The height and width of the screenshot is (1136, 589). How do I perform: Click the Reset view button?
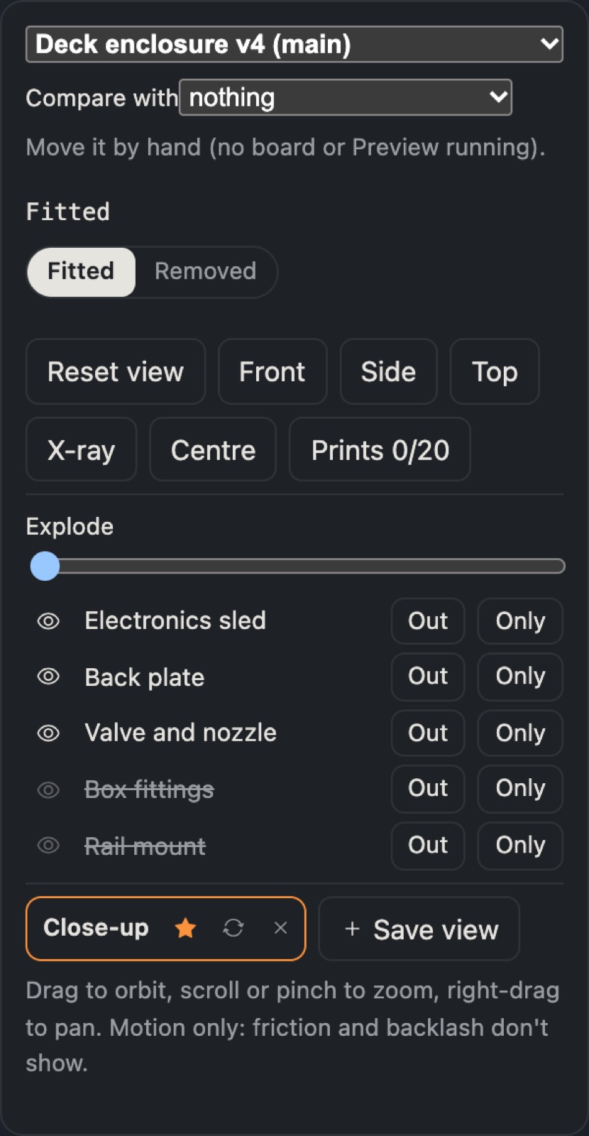click(x=116, y=371)
